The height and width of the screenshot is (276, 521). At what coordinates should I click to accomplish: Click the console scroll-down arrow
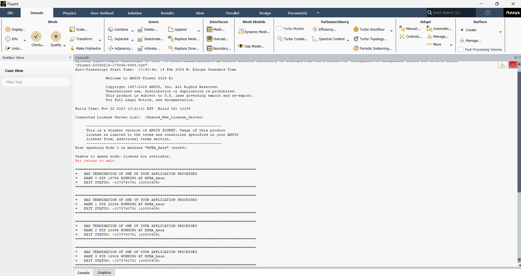pos(519,260)
